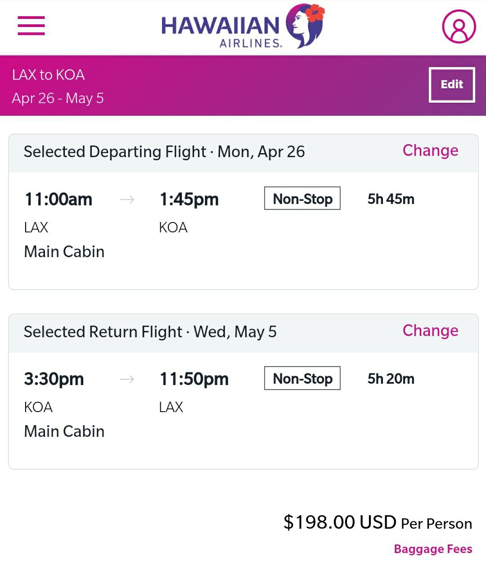Tap the $198.00 USD price
The image size is (486, 576).
pos(340,522)
